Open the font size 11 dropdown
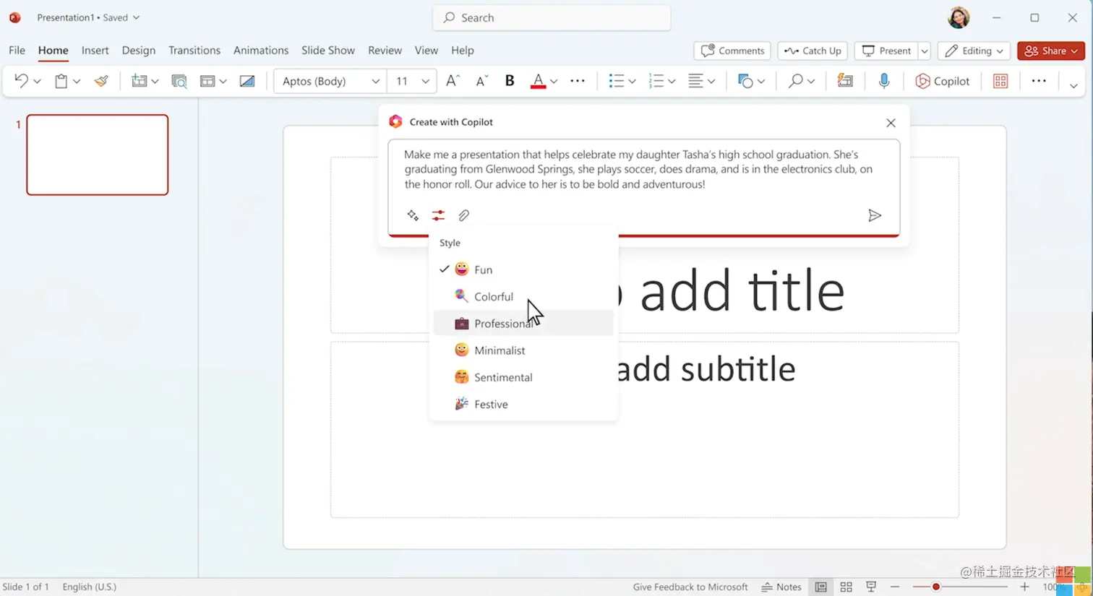The width and height of the screenshot is (1093, 596). [425, 82]
